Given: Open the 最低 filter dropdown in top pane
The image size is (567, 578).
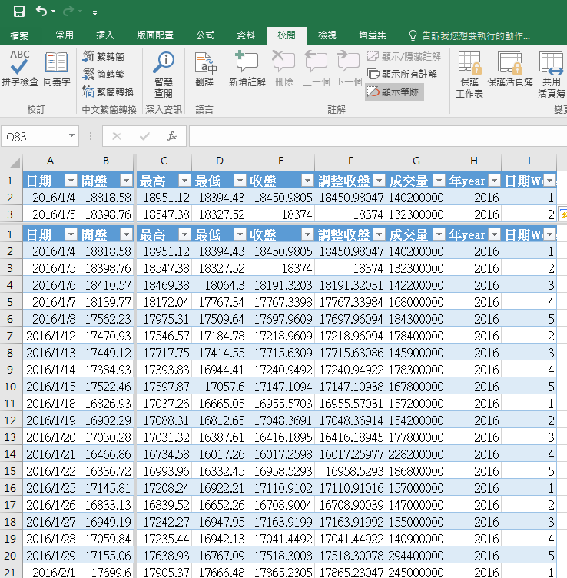Looking at the screenshot, I should tap(240, 181).
